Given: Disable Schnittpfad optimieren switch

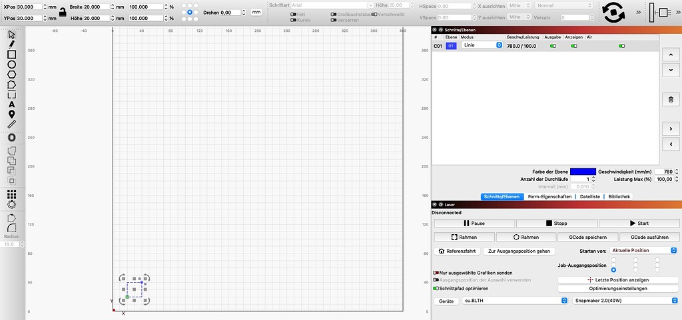Looking at the screenshot, I should pyautogui.click(x=436, y=288).
